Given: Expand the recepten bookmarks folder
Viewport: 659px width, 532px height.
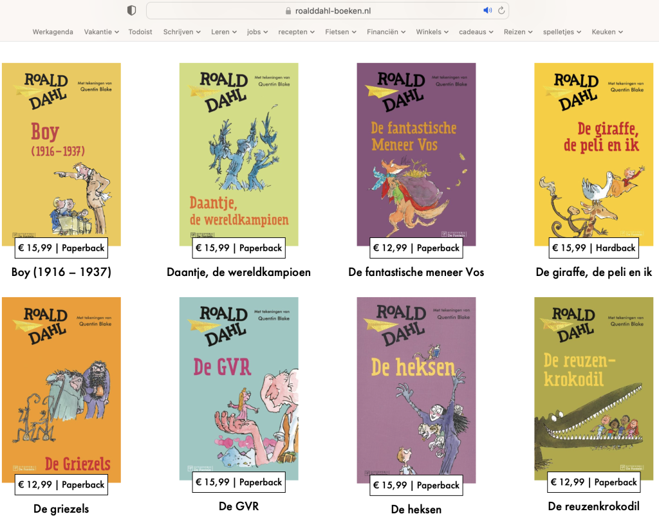Looking at the screenshot, I should [x=296, y=32].
